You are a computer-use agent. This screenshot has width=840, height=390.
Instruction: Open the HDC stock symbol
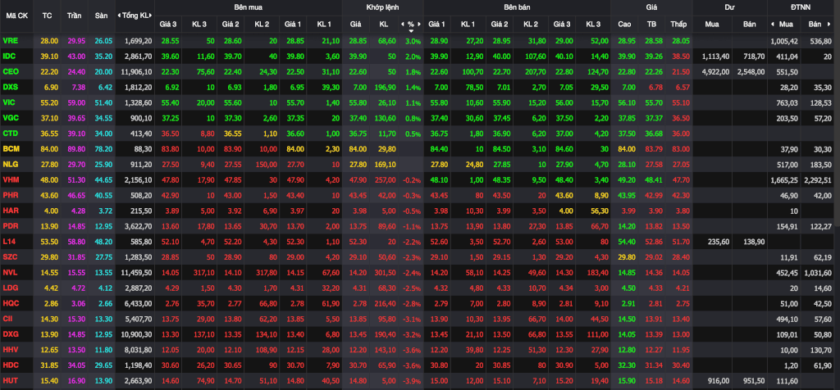point(10,365)
